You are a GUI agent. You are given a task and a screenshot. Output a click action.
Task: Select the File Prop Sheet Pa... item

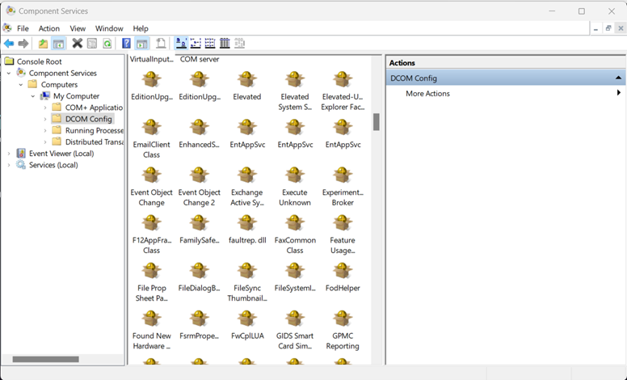click(x=151, y=282)
